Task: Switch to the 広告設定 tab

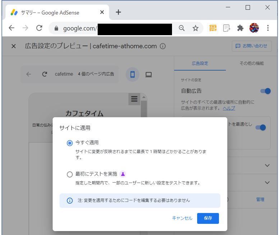Action: point(200,64)
